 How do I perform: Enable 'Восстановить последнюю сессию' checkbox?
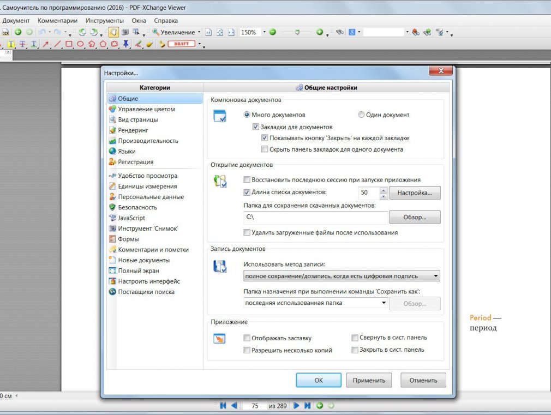pos(247,179)
